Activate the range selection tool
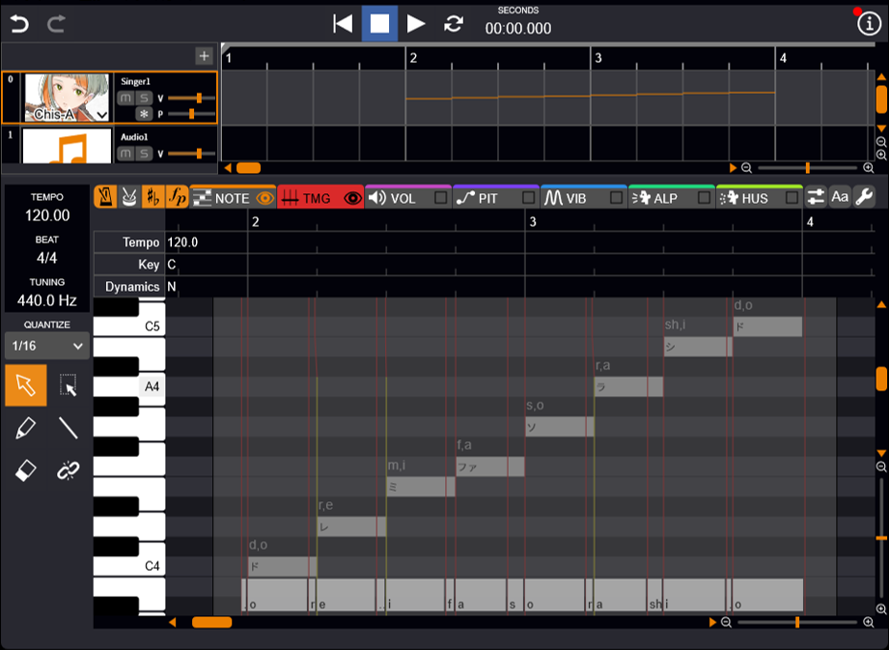Image resolution: width=889 pixels, height=650 pixels. point(68,385)
